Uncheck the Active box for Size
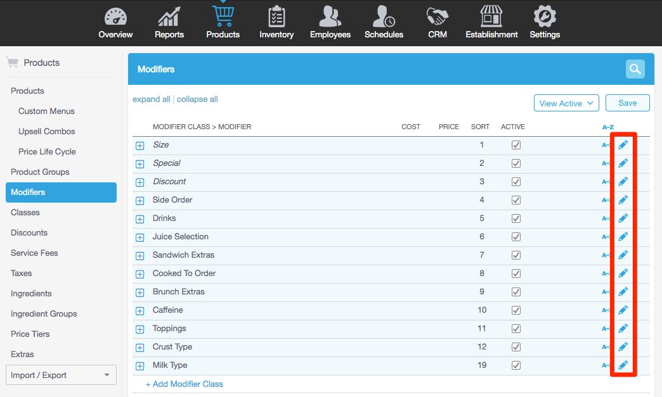This screenshot has width=662, height=397. 516,145
